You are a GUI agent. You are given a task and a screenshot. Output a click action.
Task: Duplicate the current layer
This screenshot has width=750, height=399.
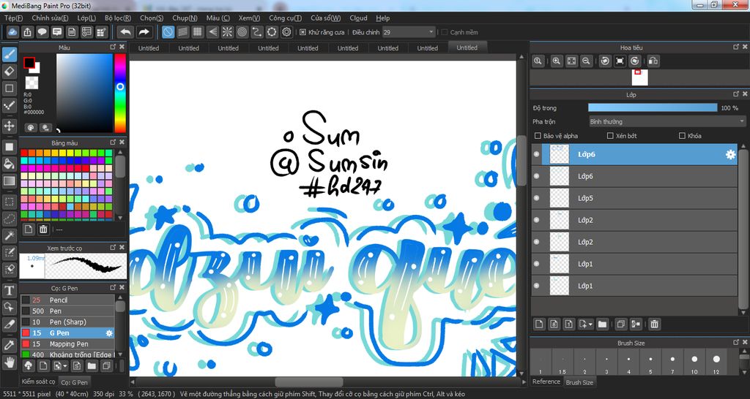(620, 324)
